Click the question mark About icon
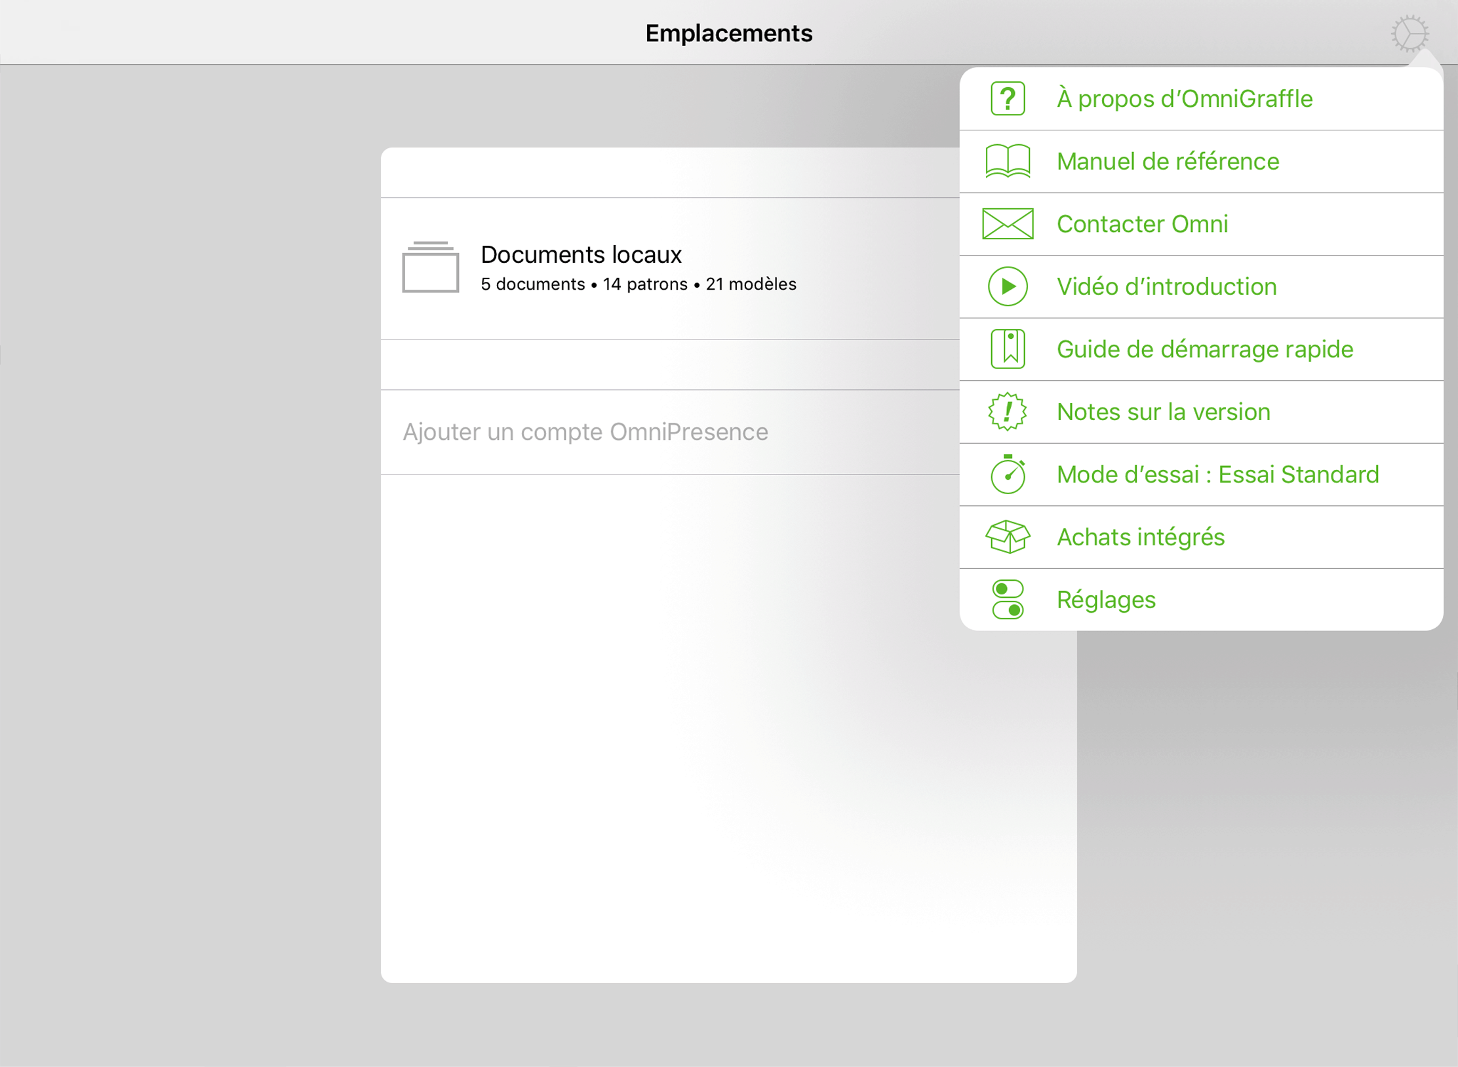Viewport: 1458px width, 1067px height. pyautogui.click(x=1008, y=98)
